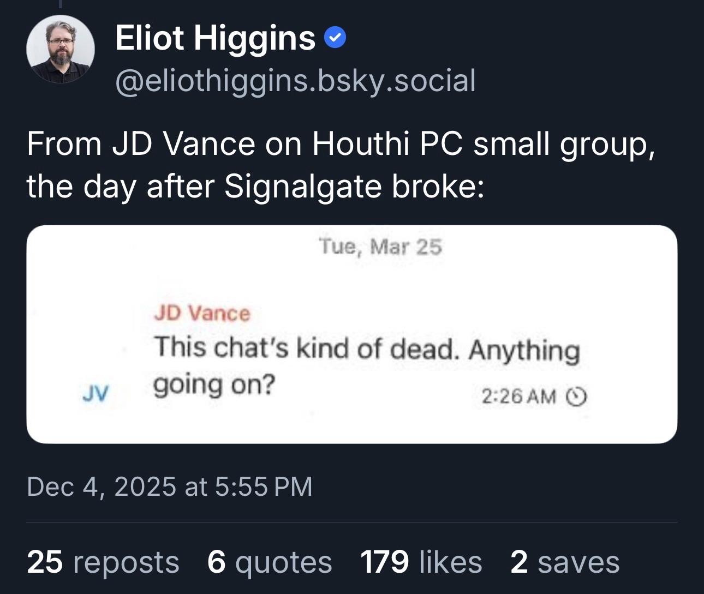View the 6 quotes list
Image resolution: width=704 pixels, height=594 pixels.
pyautogui.click(x=270, y=562)
